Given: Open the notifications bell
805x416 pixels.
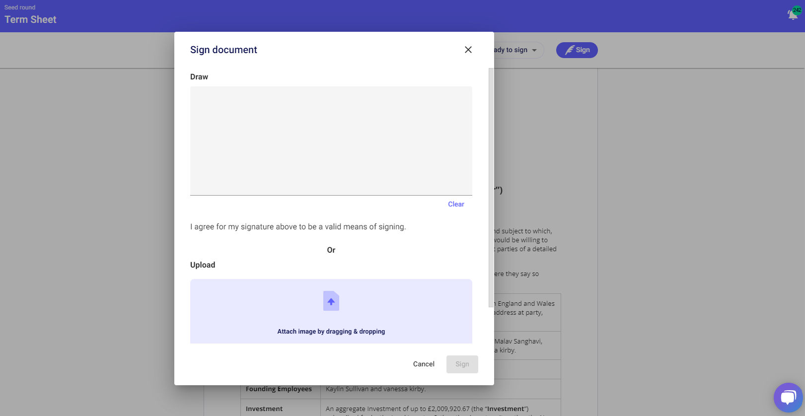Looking at the screenshot, I should pos(793,15).
